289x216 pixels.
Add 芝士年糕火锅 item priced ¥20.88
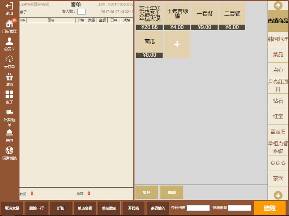tap(150, 16)
